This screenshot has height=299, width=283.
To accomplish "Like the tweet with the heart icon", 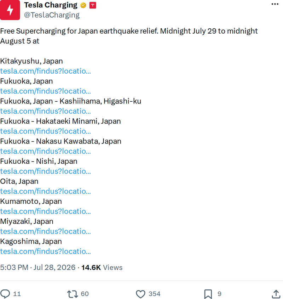I will 140,294.
